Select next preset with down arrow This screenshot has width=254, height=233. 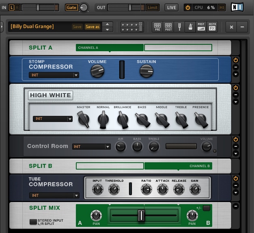tap(108, 30)
